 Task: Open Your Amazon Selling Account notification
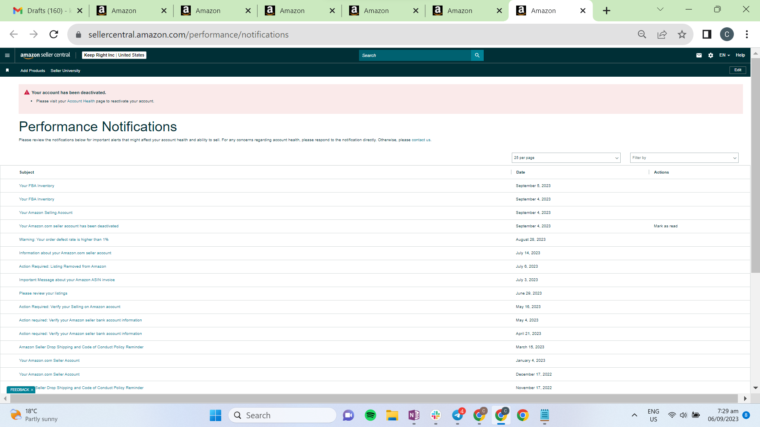tap(46, 213)
